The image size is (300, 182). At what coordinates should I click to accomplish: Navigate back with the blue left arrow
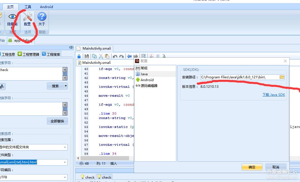129,56
